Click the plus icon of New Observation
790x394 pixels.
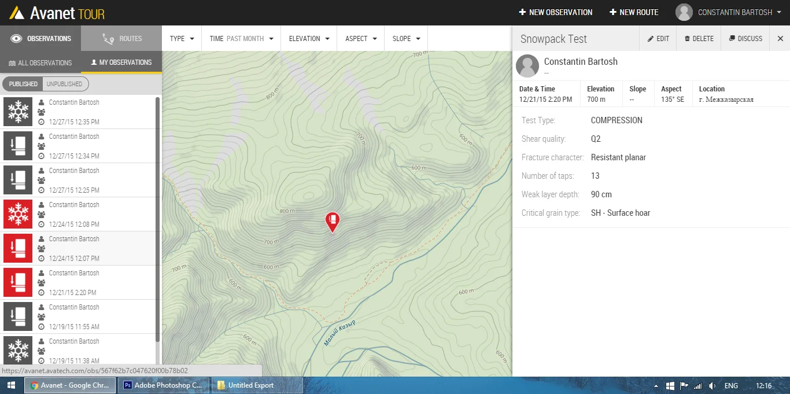522,12
